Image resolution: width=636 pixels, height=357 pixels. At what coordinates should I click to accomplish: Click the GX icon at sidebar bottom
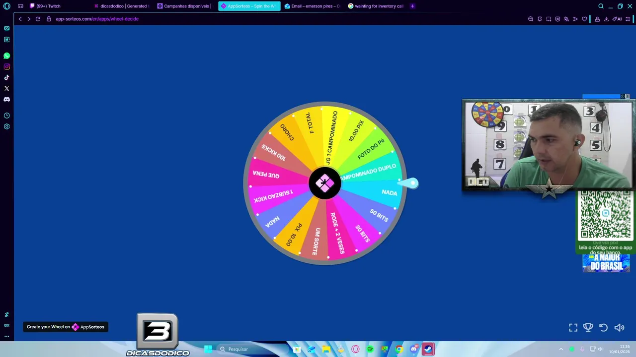pos(7,325)
